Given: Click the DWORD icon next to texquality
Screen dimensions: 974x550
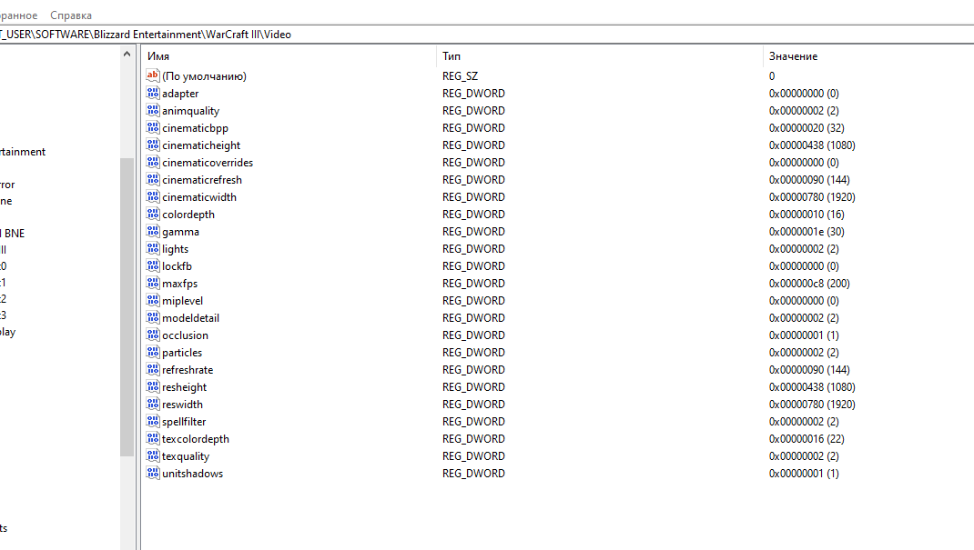Looking at the screenshot, I should click(x=153, y=455).
